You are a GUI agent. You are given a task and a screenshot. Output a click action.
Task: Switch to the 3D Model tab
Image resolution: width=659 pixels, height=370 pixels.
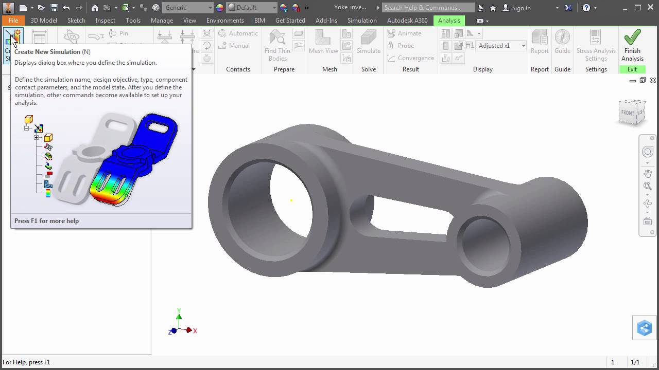44,21
